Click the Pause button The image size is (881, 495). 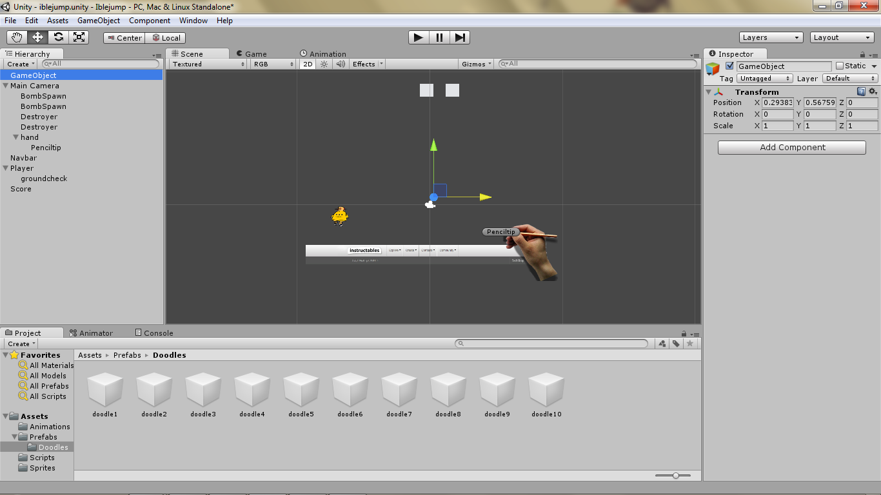point(439,37)
